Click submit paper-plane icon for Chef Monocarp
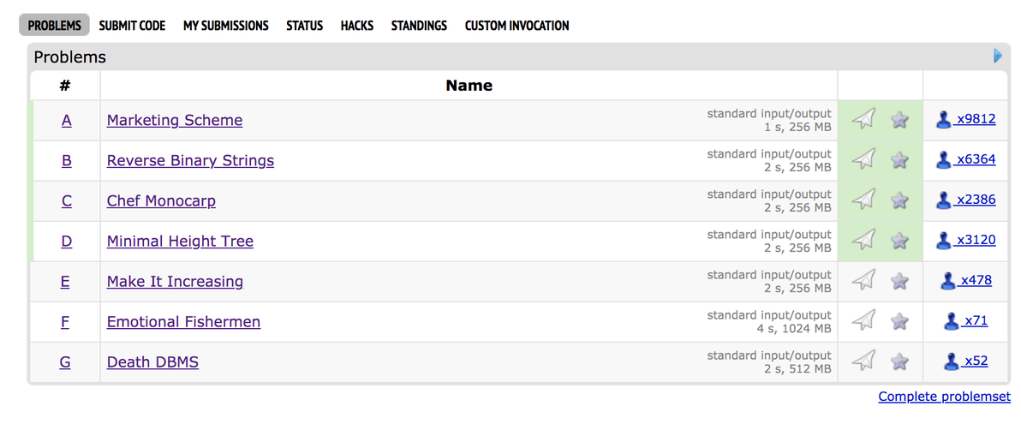This screenshot has height=430, width=1021. 865,200
